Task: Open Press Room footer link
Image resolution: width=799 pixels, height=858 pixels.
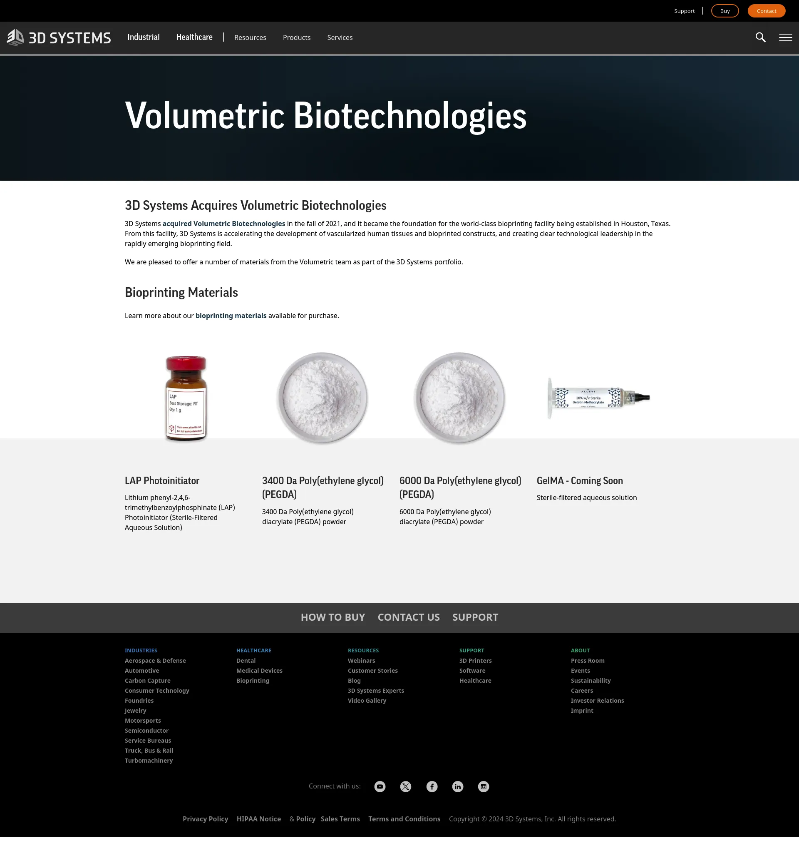Action: pos(588,661)
